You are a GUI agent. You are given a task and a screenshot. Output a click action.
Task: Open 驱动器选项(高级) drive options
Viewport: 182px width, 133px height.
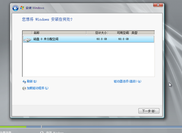127,81
